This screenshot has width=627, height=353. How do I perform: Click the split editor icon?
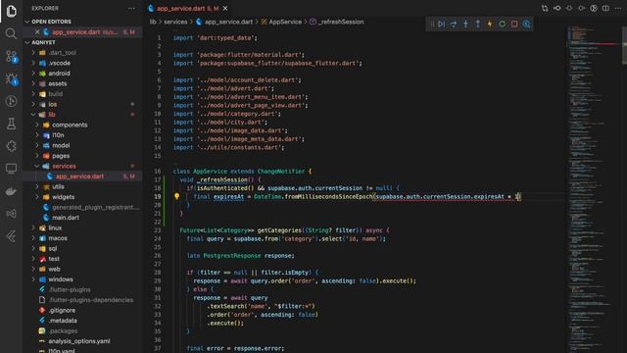pyautogui.click(x=605, y=8)
